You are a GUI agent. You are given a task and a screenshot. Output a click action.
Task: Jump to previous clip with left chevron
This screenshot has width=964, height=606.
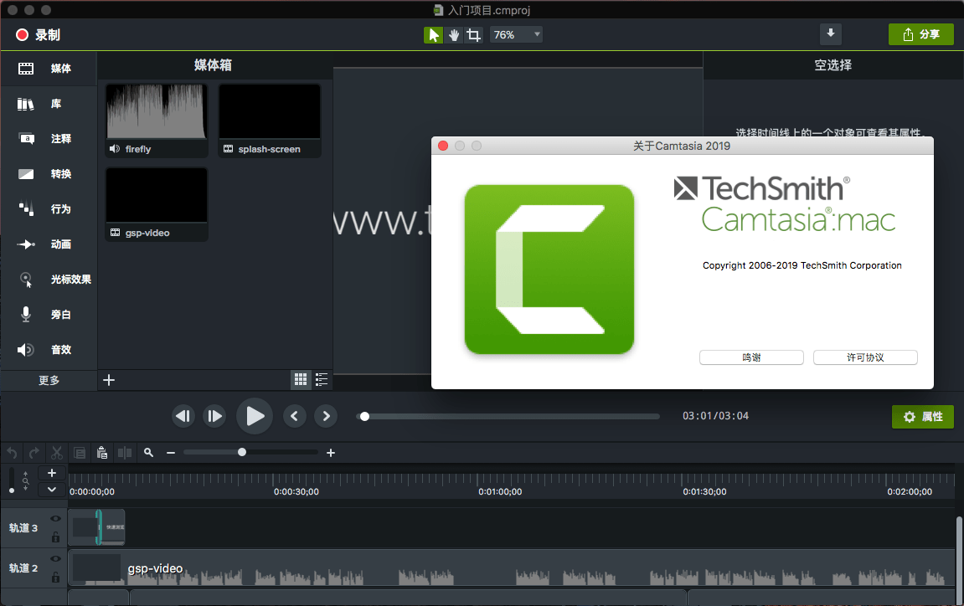295,416
